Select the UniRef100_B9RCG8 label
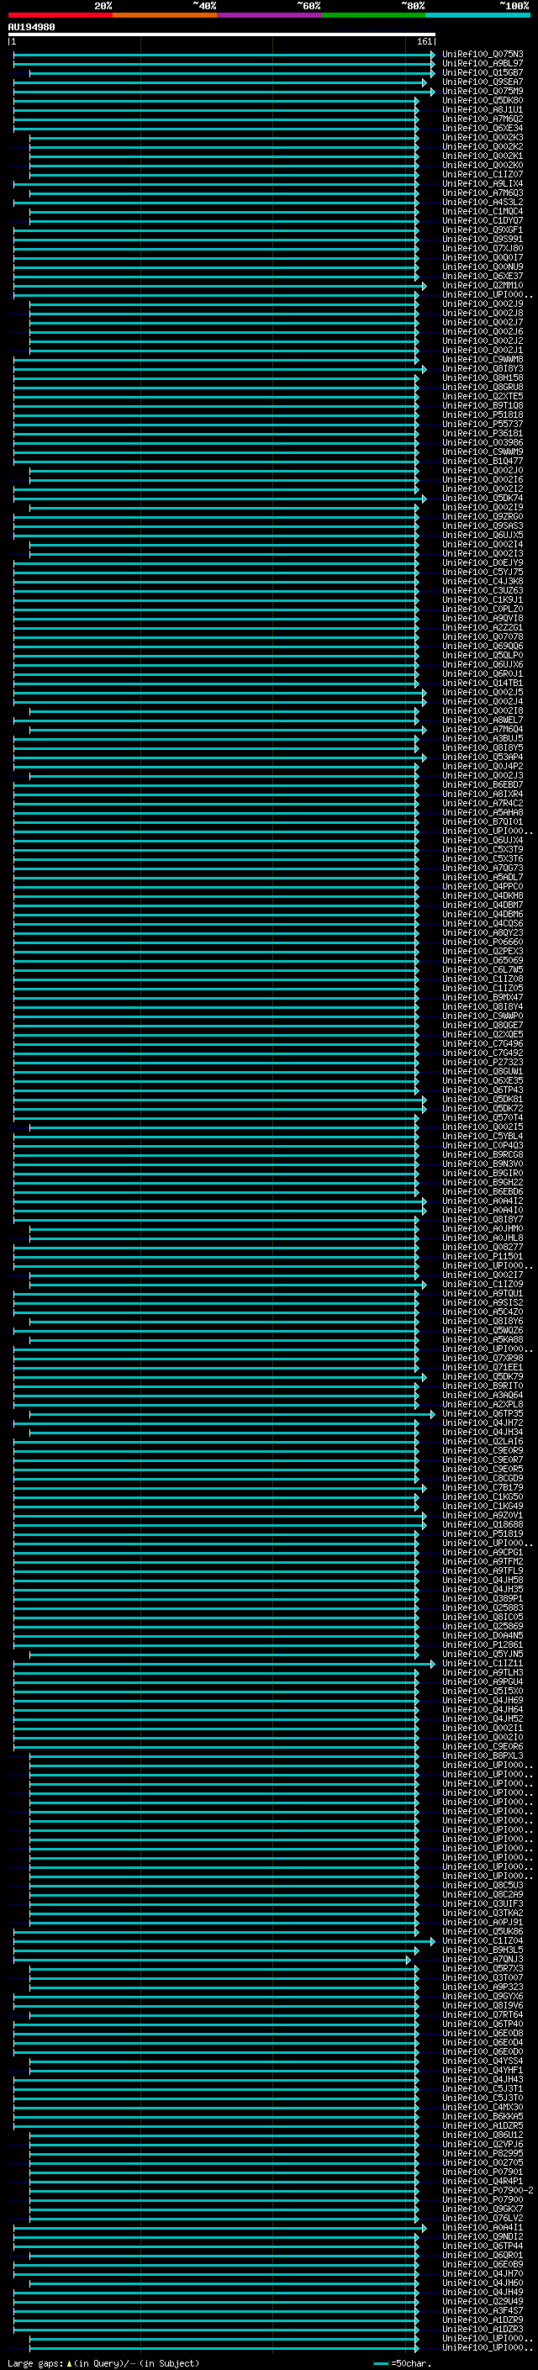 tap(483, 1154)
